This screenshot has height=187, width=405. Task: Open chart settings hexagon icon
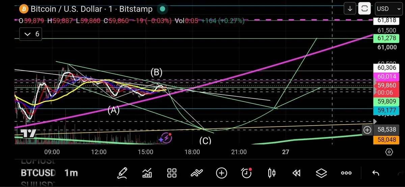(x=389, y=152)
